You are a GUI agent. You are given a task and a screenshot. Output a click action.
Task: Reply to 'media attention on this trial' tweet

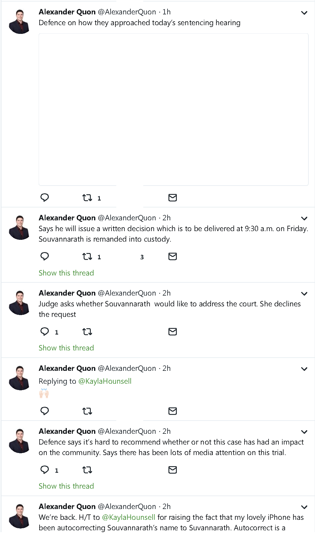point(45,469)
